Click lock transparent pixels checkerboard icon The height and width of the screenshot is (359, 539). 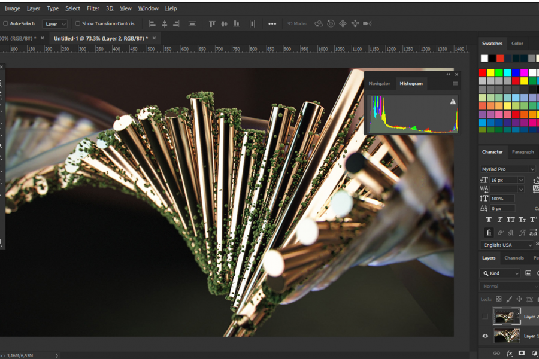[498, 299]
